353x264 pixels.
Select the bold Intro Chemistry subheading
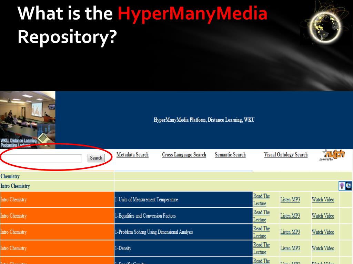click(x=15, y=186)
